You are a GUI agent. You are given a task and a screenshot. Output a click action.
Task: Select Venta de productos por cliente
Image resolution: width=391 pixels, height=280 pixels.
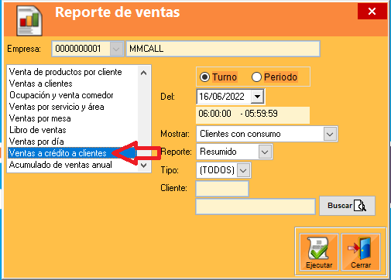(x=65, y=72)
